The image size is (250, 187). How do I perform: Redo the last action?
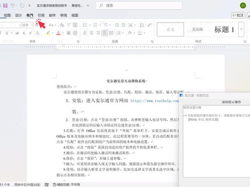pyautogui.click(x=22, y=6)
